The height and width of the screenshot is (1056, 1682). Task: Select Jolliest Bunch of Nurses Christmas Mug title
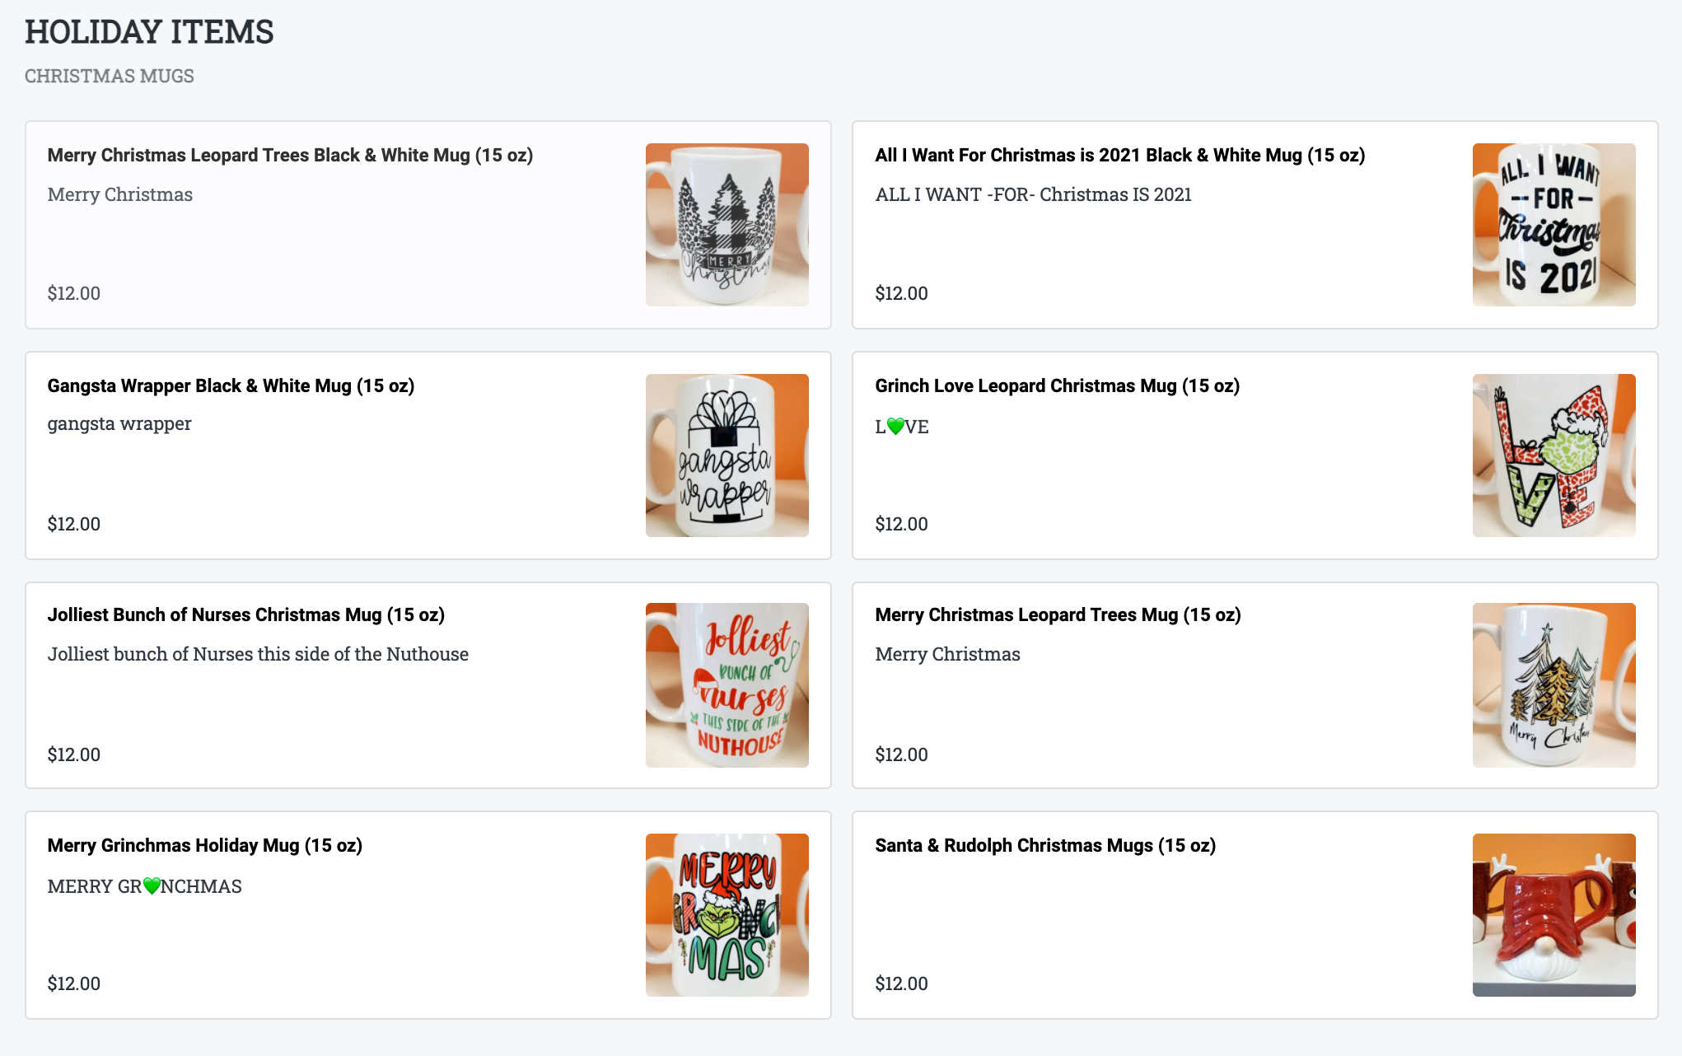point(245,614)
